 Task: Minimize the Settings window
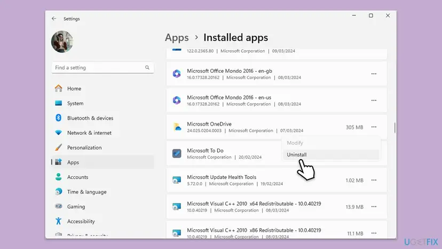[x=354, y=15]
